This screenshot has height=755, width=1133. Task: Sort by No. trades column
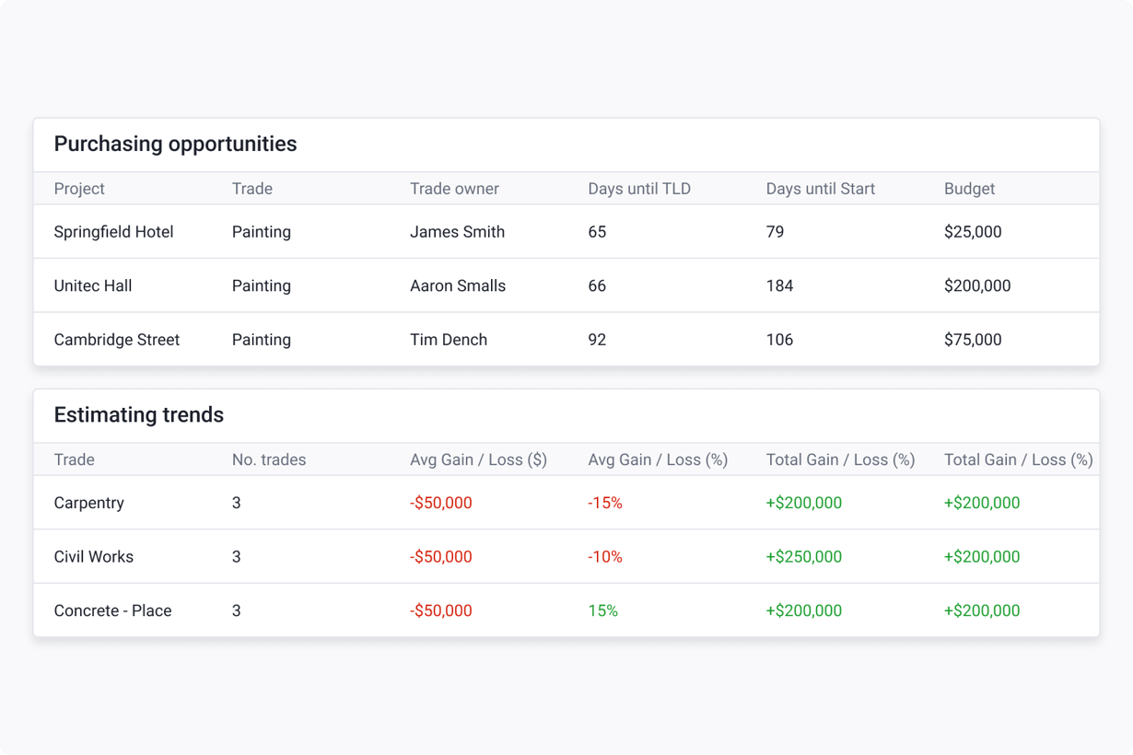pyautogui.click(x=269, y=459)
